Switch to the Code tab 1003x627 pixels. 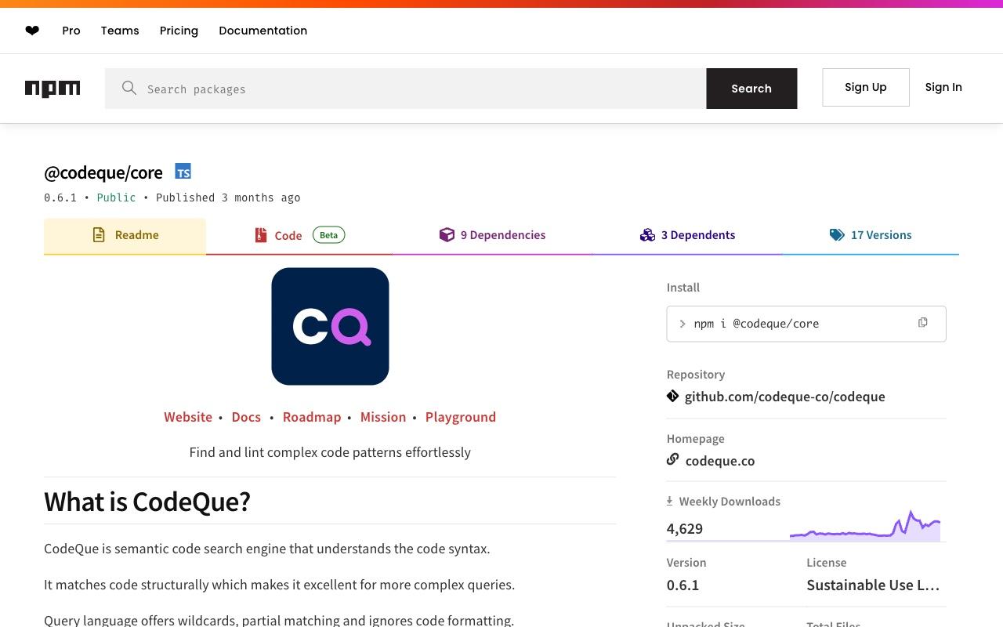click(x=299, y=235)
